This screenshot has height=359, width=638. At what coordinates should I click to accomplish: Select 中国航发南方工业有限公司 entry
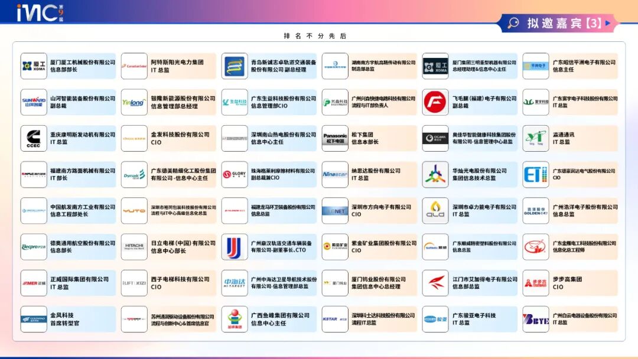tap(83, 211)
